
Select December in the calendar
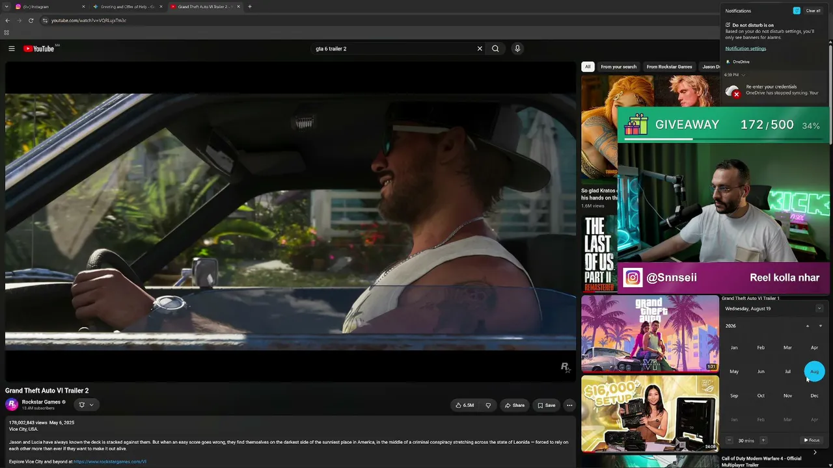(x=814, y=396)
